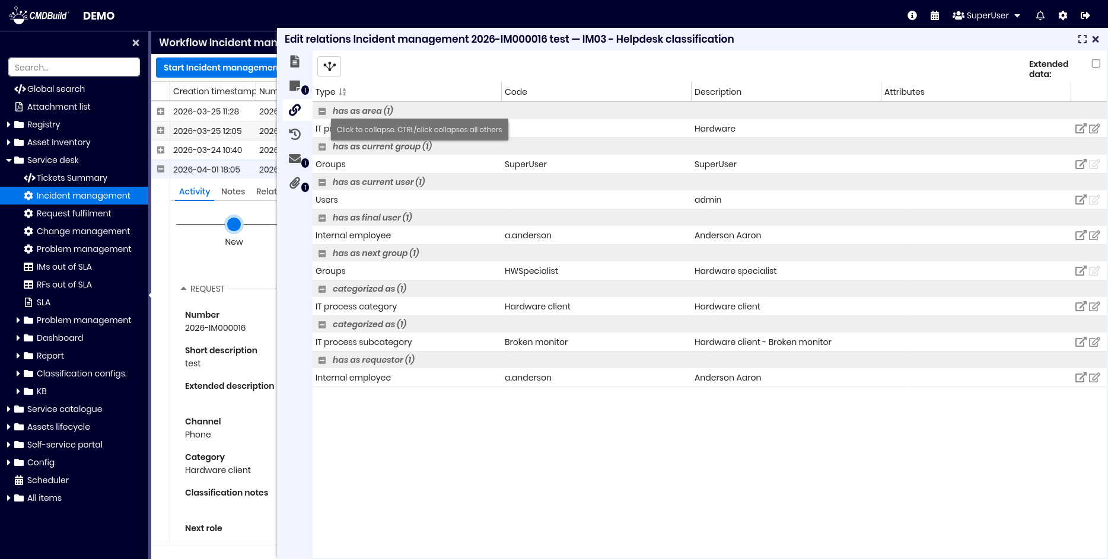
Task: Open the history tab icon
Action: coord(295,135)
